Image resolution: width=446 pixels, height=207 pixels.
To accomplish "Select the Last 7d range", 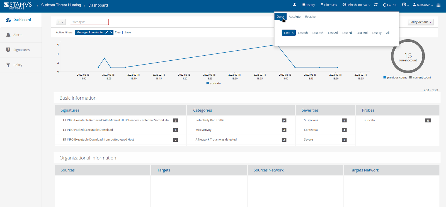I will coord(347,33).
